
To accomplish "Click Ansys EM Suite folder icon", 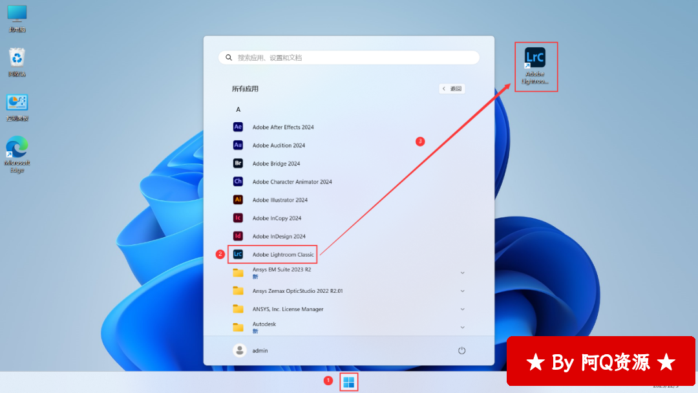I will click(x=238, y=273).
